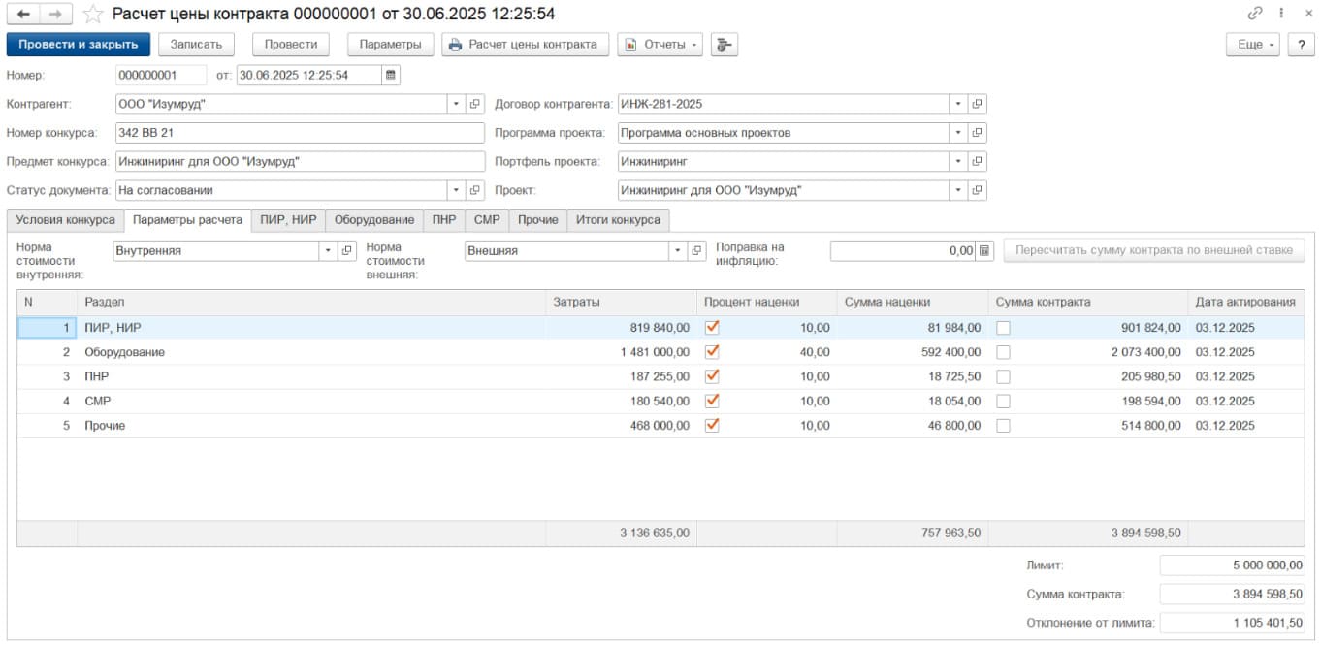Open the three-dot window menu
1321x647 pixels.
pos(1282,14)
